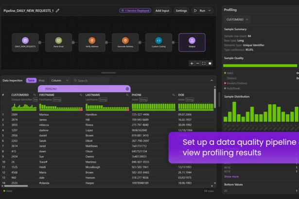Select the Custom Coding node
Screen dimensions: 299x199
coord(158,42)
